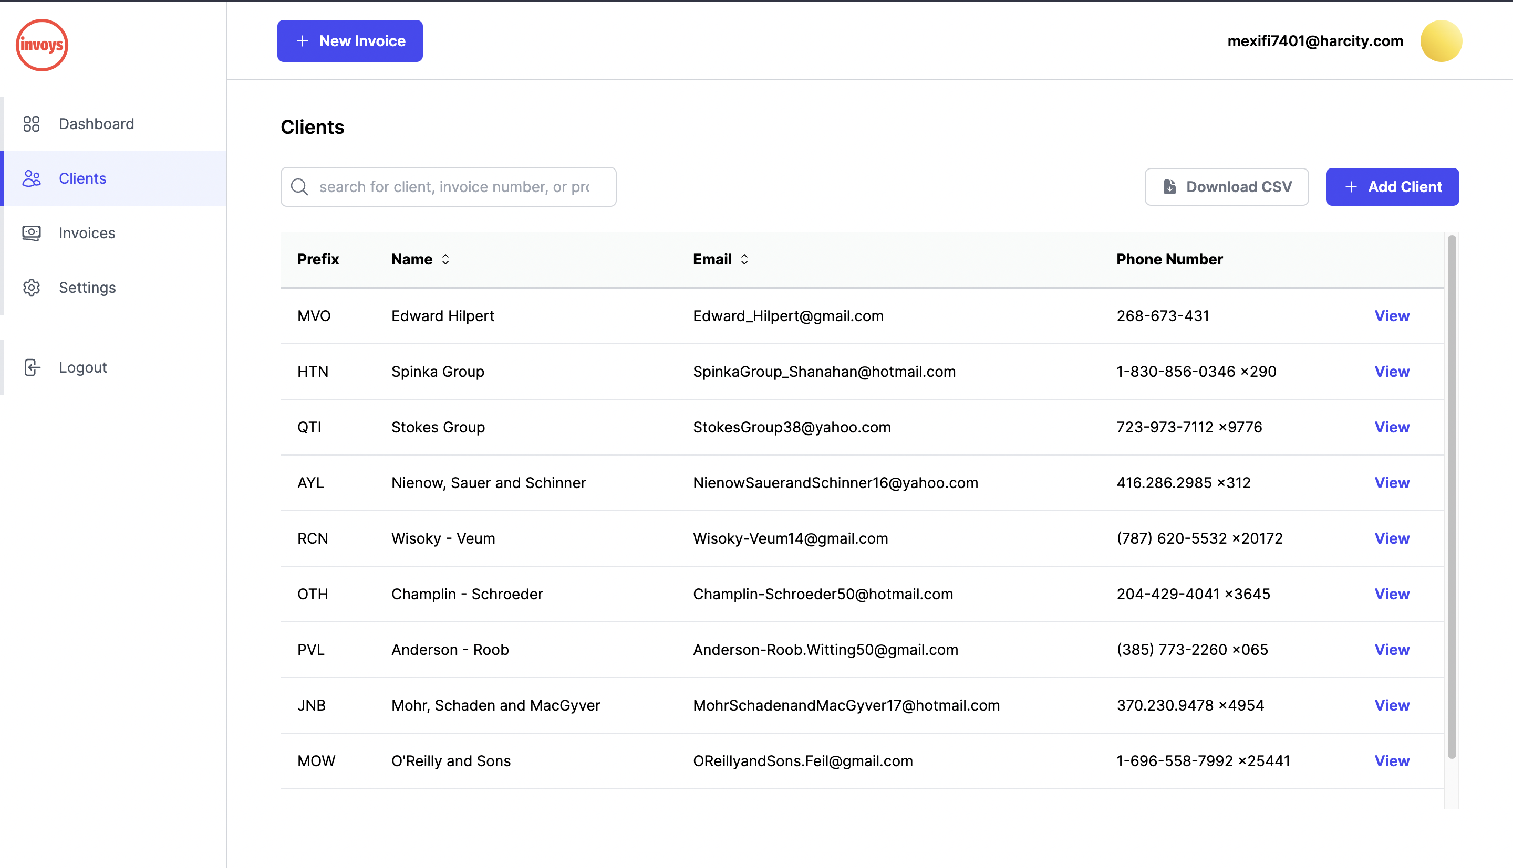
Task: Click the Clients people icon
Action: [x=31, y=178]
